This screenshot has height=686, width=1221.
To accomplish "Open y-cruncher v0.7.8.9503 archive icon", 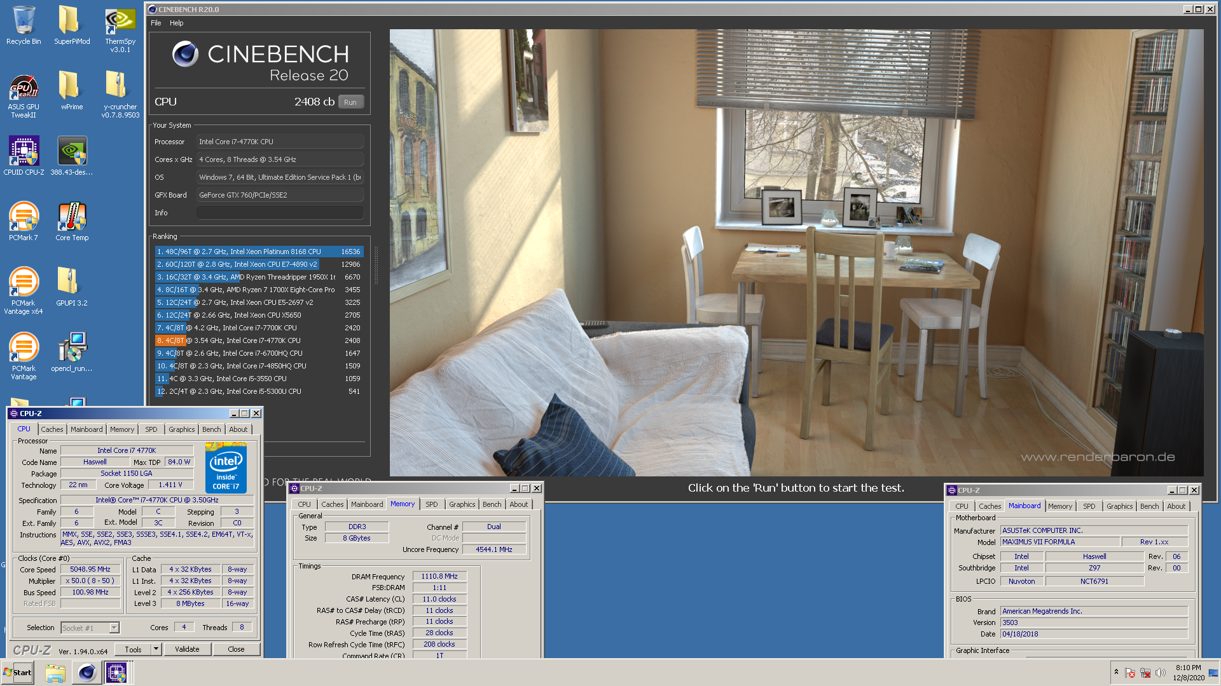I will coord(120,94).
